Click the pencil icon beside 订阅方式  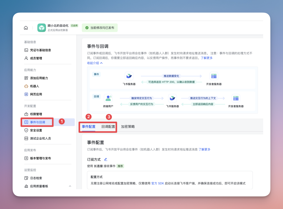[106, 159]
